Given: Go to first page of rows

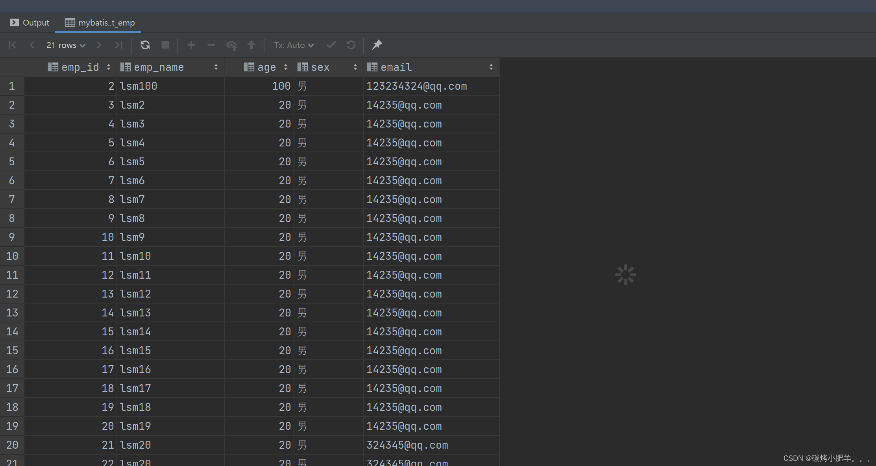Looking at the screenshot, I should (x=12, y=45).
